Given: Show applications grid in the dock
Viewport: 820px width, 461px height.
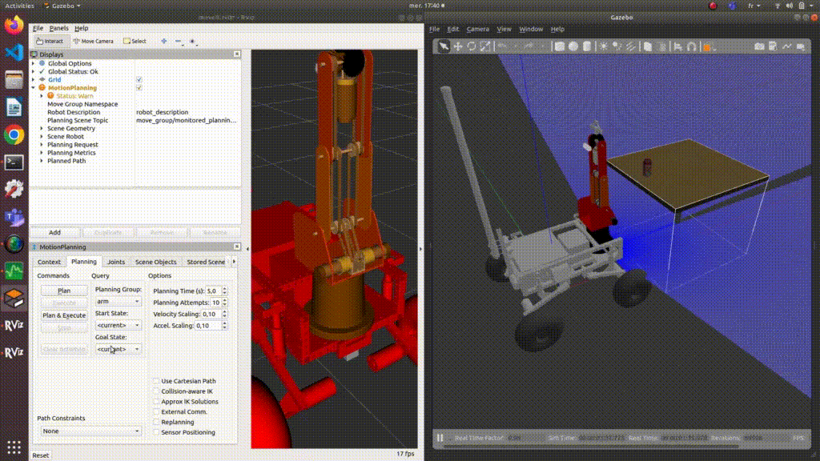Looking at the screenshot, I should [14, 447].
